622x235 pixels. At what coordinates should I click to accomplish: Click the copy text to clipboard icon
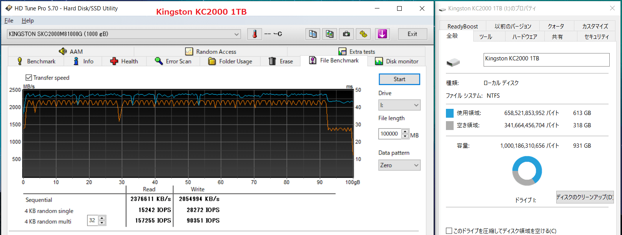(313, 34)
